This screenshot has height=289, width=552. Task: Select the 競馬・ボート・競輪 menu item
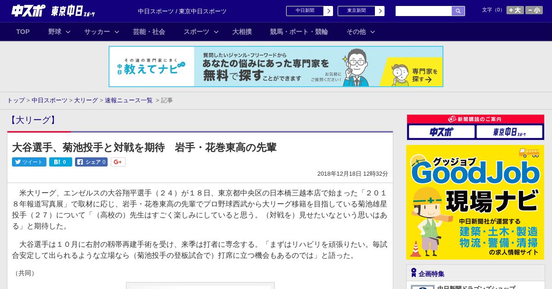point(299,32)
